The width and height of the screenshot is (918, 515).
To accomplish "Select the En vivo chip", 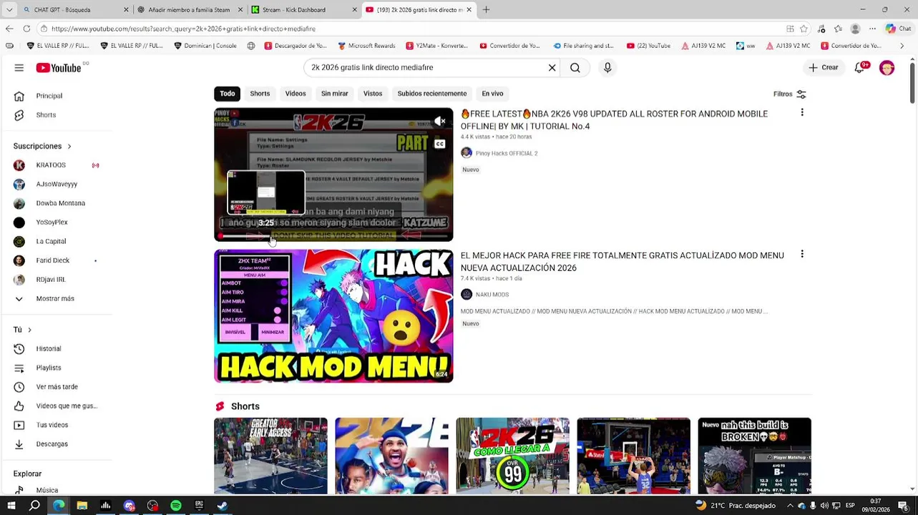I will (x=492, y=94).
